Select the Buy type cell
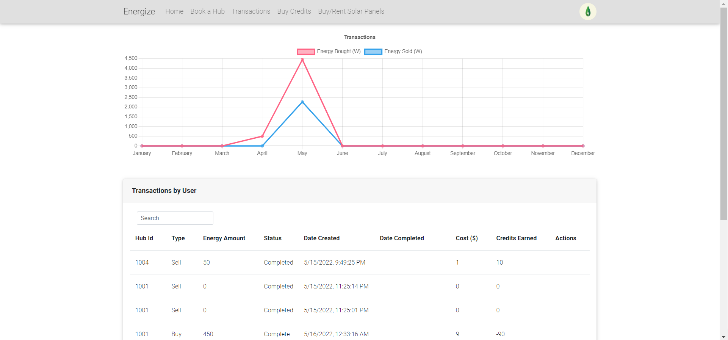Screen dimensions: 728x340 pyautogui.click(x=176, y=334)
